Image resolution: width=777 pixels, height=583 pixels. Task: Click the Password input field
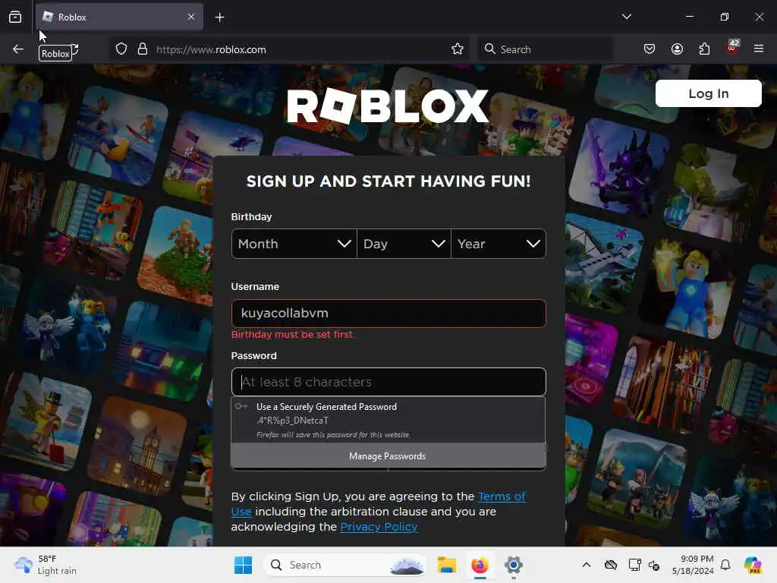coord(388,382)
